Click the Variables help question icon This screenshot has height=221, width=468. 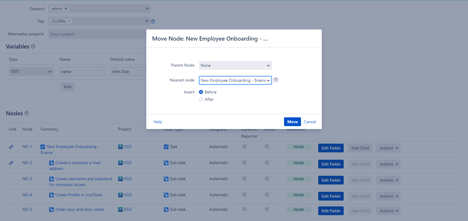[x=33, y=46]
